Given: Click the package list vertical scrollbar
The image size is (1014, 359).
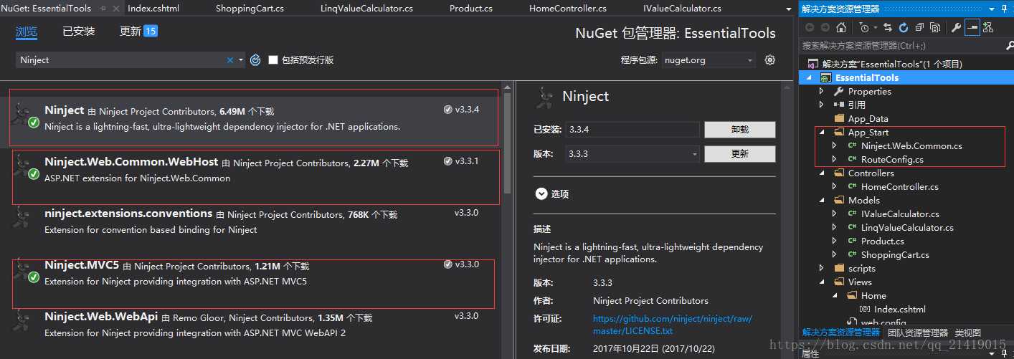Looking at the screenshot, I should point(507,143).
